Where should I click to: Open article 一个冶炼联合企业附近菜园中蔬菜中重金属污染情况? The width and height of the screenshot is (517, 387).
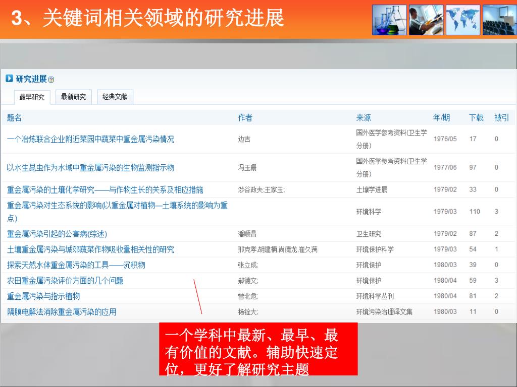click(90, 139)
